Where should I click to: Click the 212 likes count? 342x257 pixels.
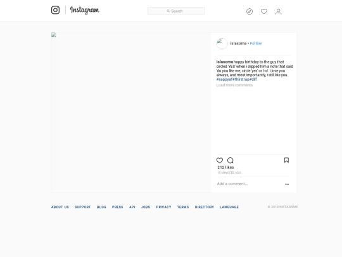coord(225,168)
